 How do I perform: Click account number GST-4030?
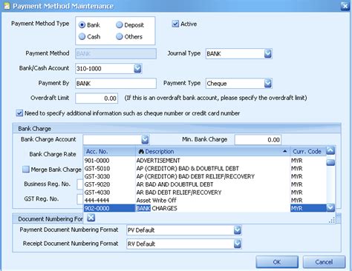click(97, 192)
